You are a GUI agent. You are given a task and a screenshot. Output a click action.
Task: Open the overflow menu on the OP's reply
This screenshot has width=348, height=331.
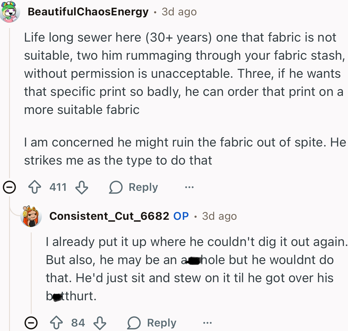[207, 323]
